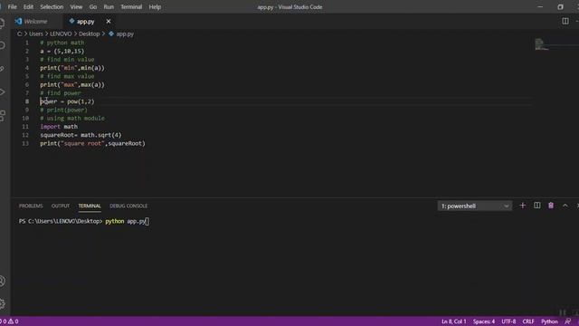The image size is (579, 326).
Task: Click Desktop in the breadcrumb path
Action: (90, 34)
